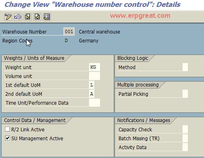Click the Region Codes value D
Viewport: 204px width, 158px height.
[66, 40]
